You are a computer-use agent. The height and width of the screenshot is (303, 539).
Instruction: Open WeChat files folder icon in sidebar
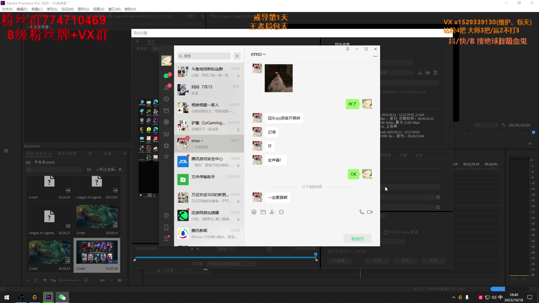pyautogui.click(x=166, y=111)
